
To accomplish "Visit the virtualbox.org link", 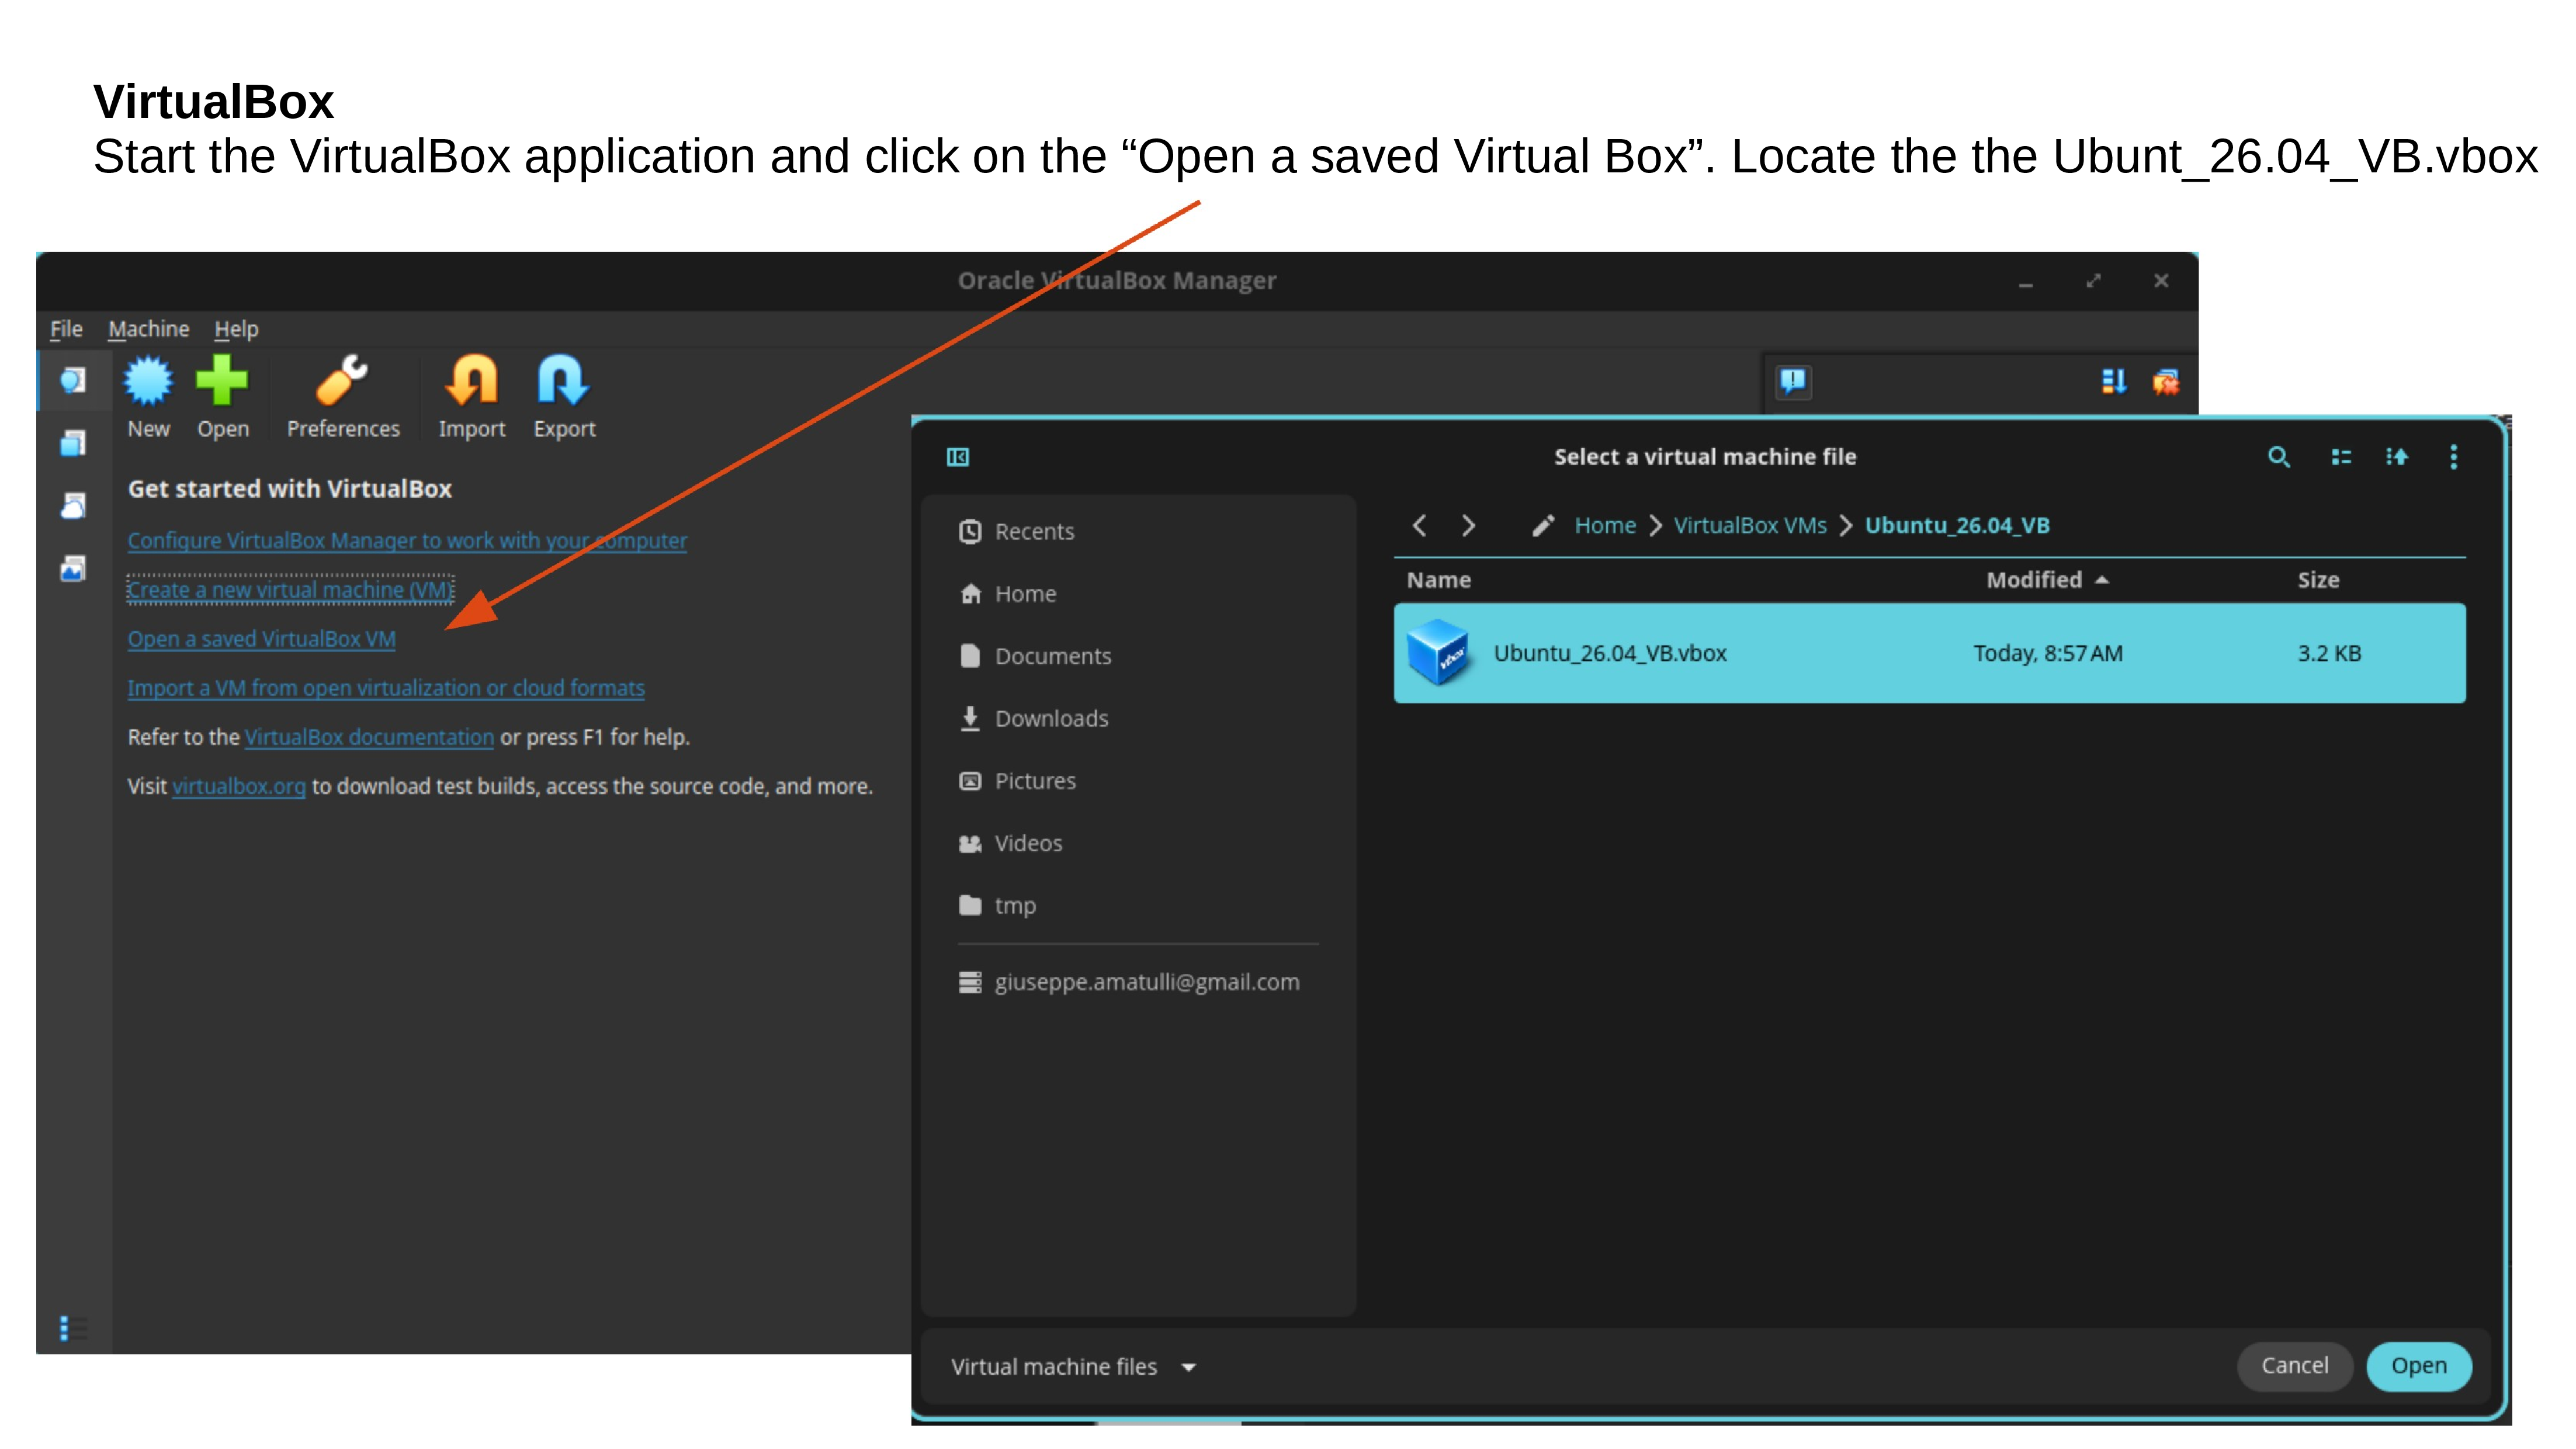I will 239,786.
